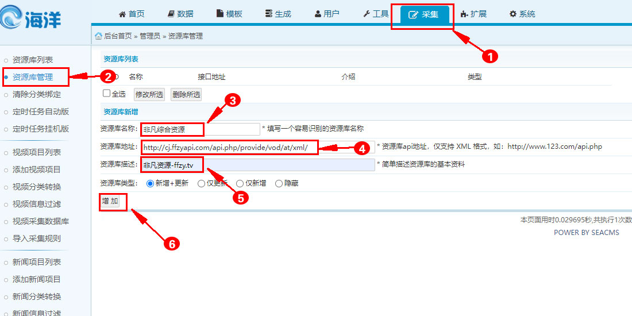Click the 后台首页 breadcrumb link
This screenshot has width=632, height=316.
coord(117,36)
